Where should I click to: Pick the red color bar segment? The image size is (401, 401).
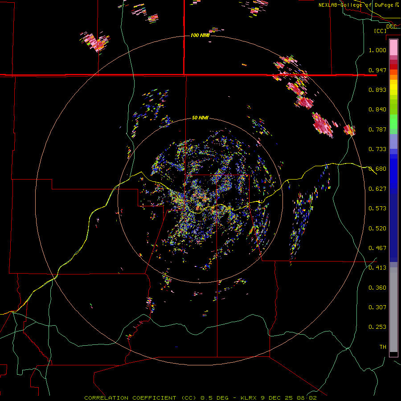point(393,67)
